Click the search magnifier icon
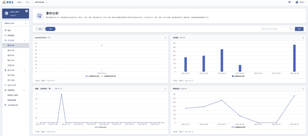 pos(290,29)
